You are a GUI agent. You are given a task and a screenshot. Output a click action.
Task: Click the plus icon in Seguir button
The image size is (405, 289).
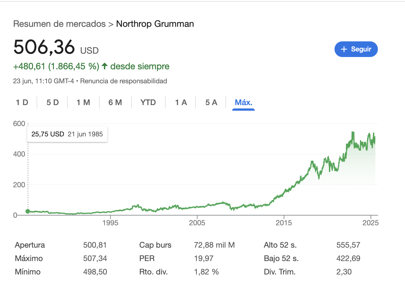click(x=344, y=49)
